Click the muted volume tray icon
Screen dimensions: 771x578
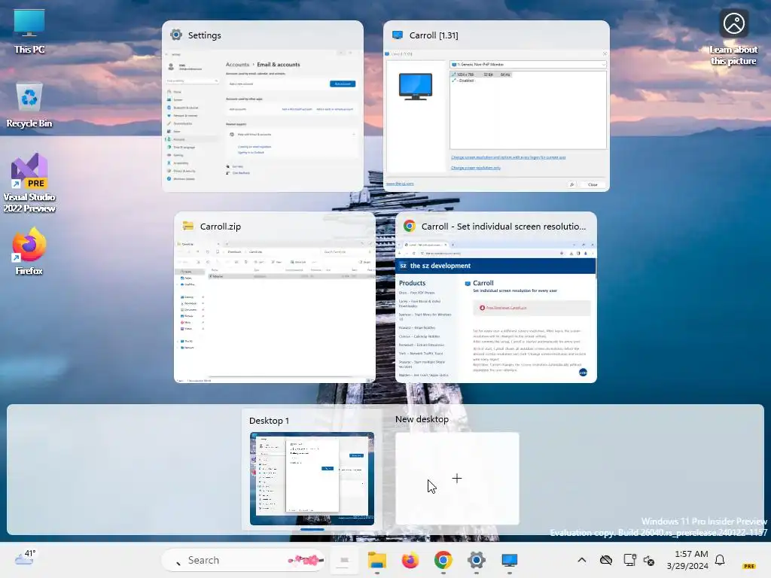pyautogui.click(x=649, y=560)
